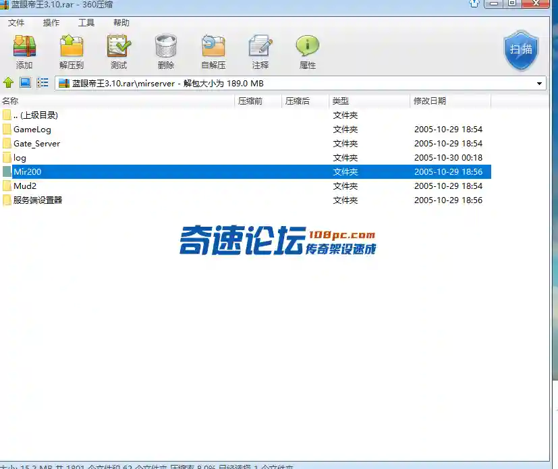Sort by the 类型 column header
The image size is (558, 469).
coord(369,101)
